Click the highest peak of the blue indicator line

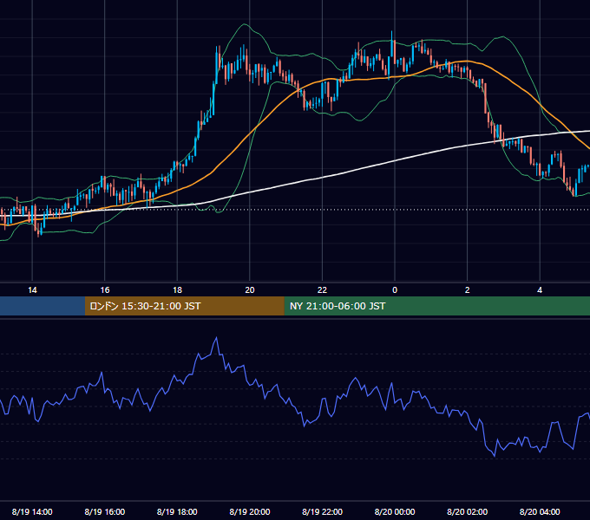pyautogui.click(x=216, y=338)
